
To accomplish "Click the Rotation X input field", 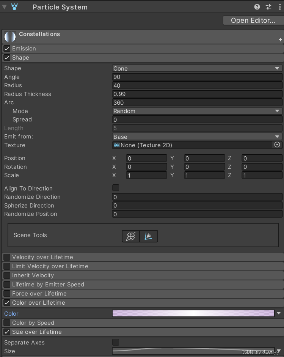I will click(146, 167).
